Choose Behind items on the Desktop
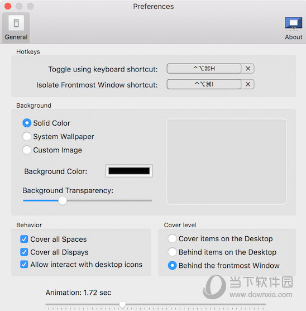306x311 pixels. point(172,252)
